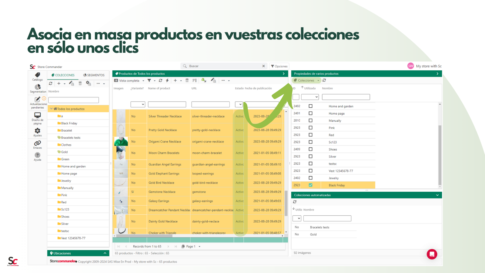Open the Vista completa view dropdown
485x273 pixels.
129,81
